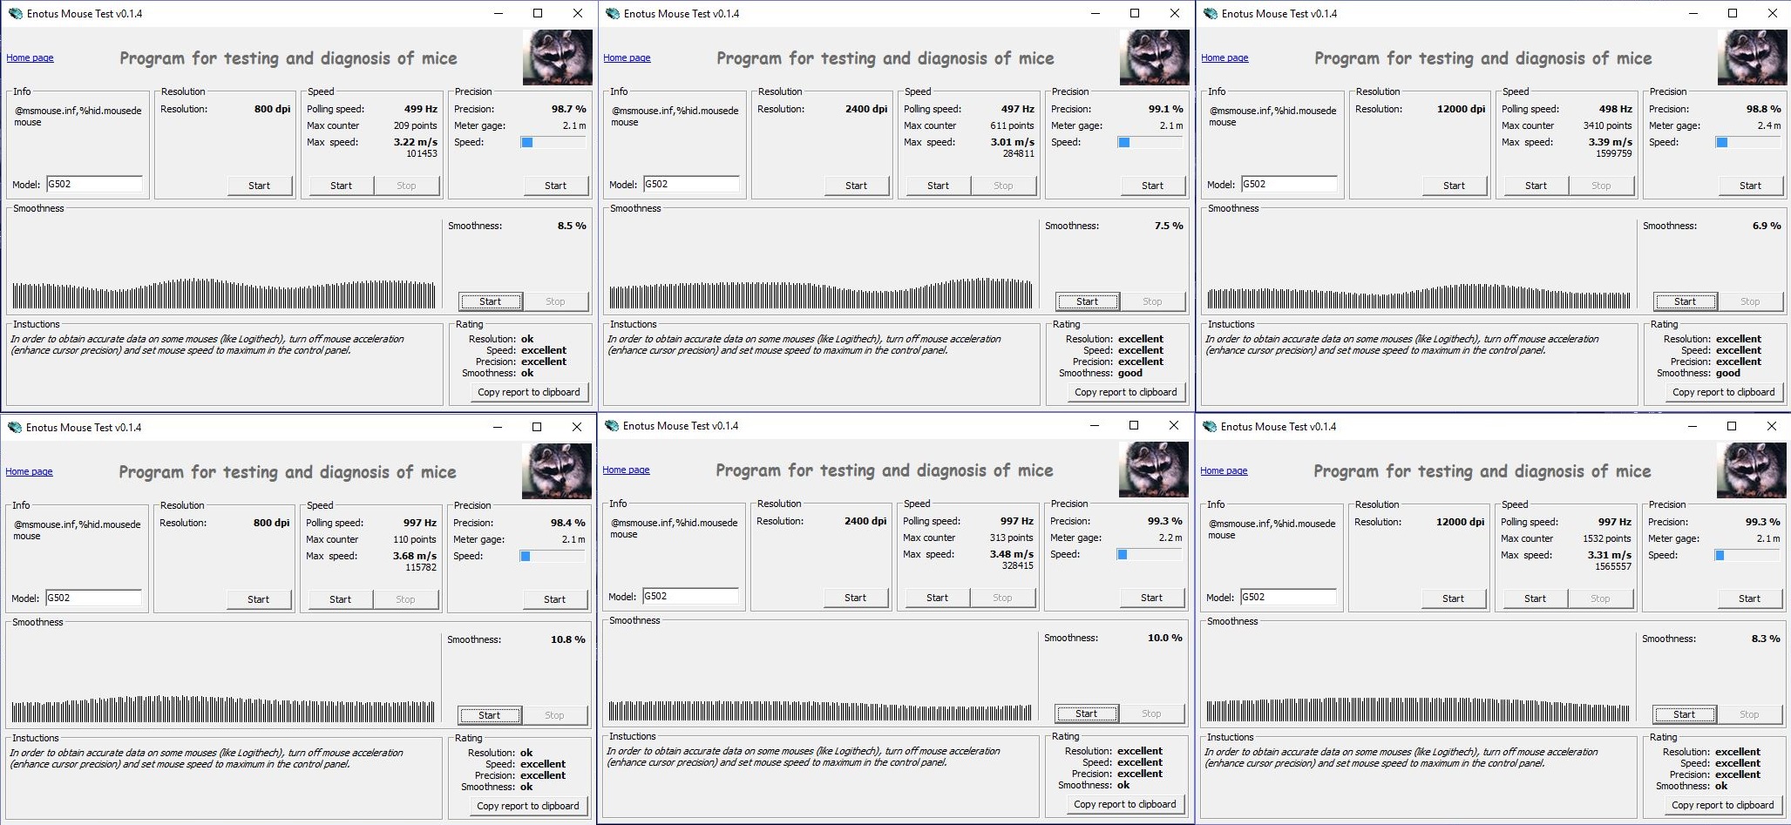
Task: Click raccoon picture in the 3.68 m/s window
Action: click(x=556, y=471)
